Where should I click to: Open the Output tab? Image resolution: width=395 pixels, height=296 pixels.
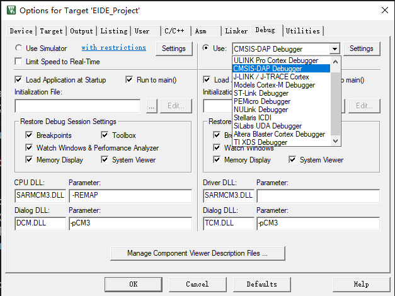coord(81,31)
